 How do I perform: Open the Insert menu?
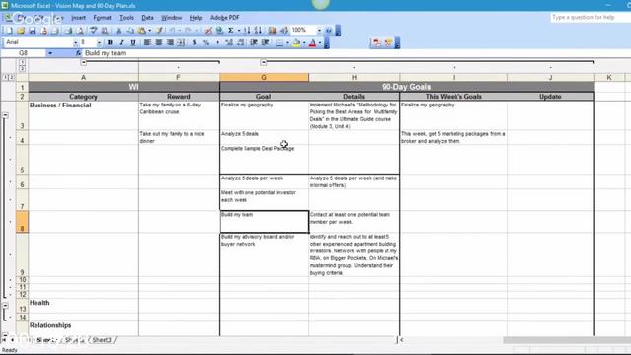(79, 18)
